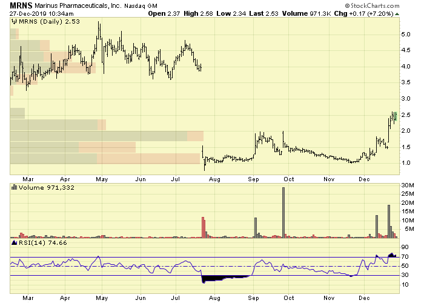The height and width of the screenshot is (303, 424).
Task: Click the Mar label under the price chart
Action: point(28,179)
